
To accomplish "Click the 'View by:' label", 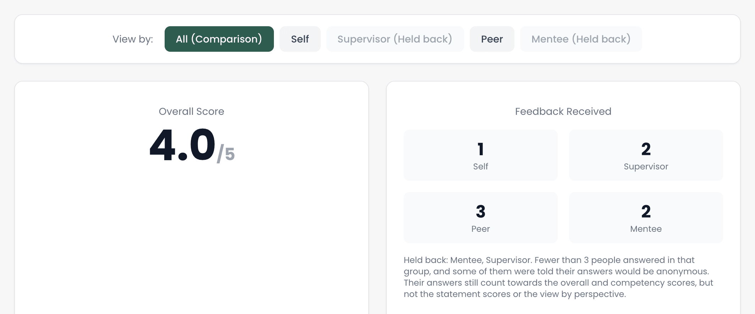I will pos(133,39).
